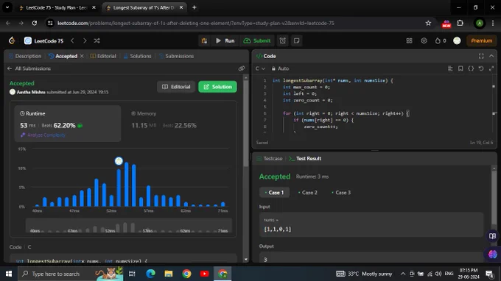Open the C language dropdown
Screen dimensions: 501x281
tap(260, 68)
